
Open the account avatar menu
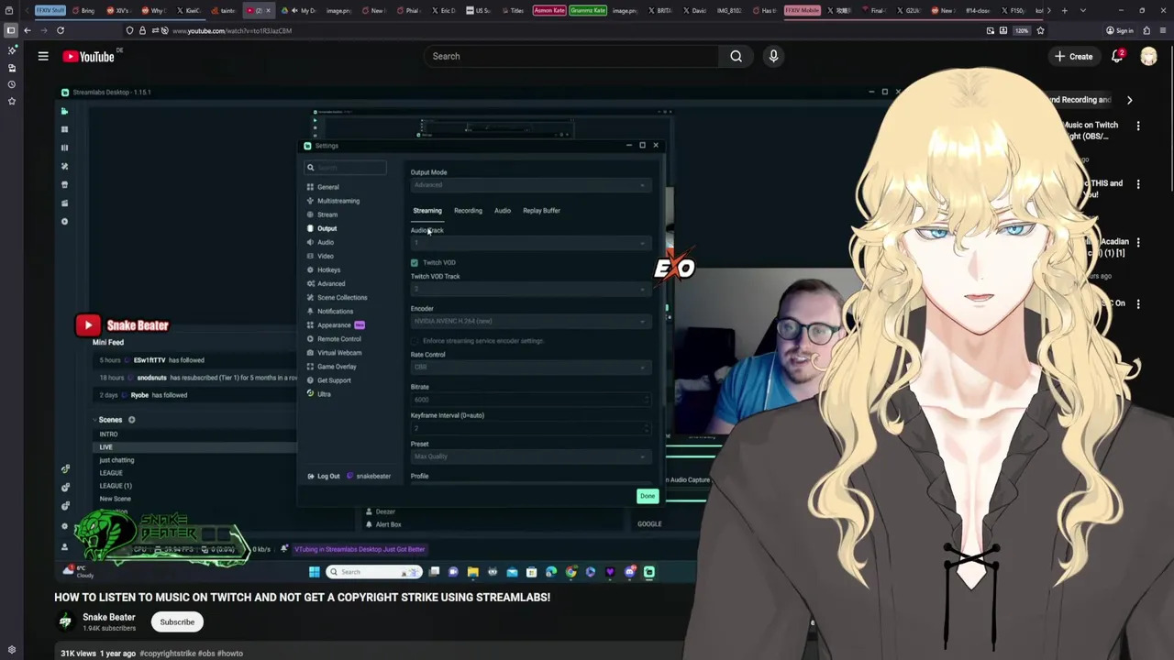(x=1148, y=57)
